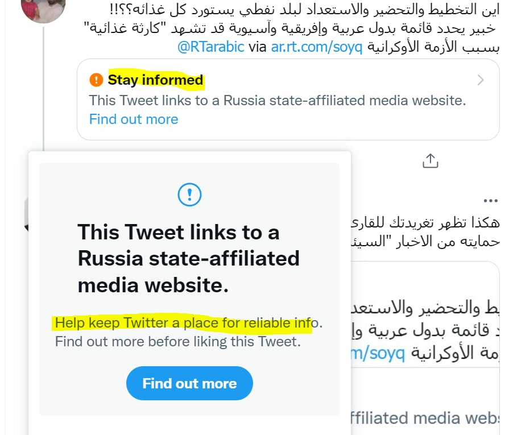Click the Find out more link in the notice card

point(134,119)
